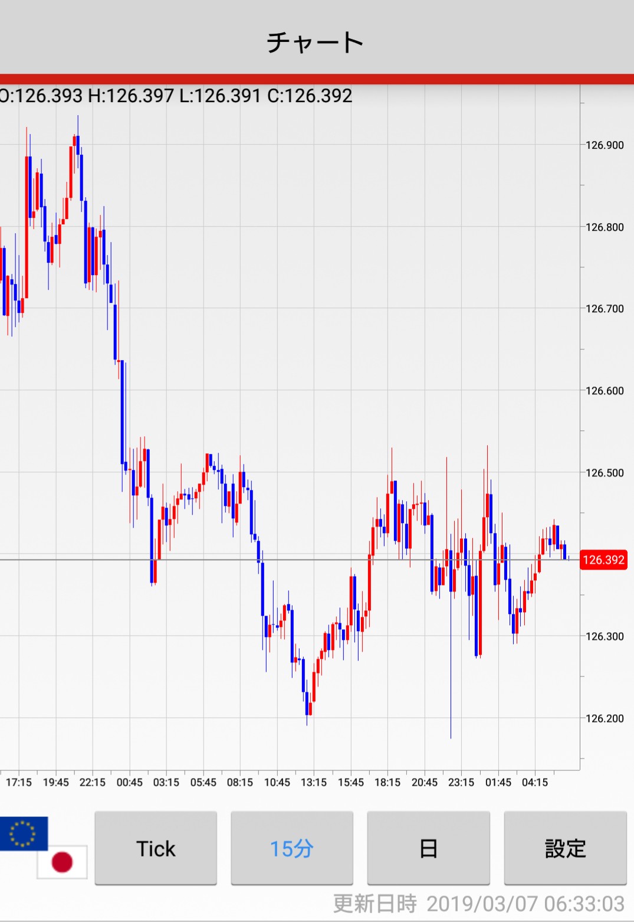Select the 13:15 time axis marker
Screen dimensions: 634x922
pyautogui.click(x=314, y=782)
